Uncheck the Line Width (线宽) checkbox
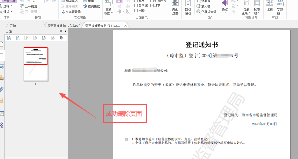Screen dimensions: 298x159 coord(152,5)
